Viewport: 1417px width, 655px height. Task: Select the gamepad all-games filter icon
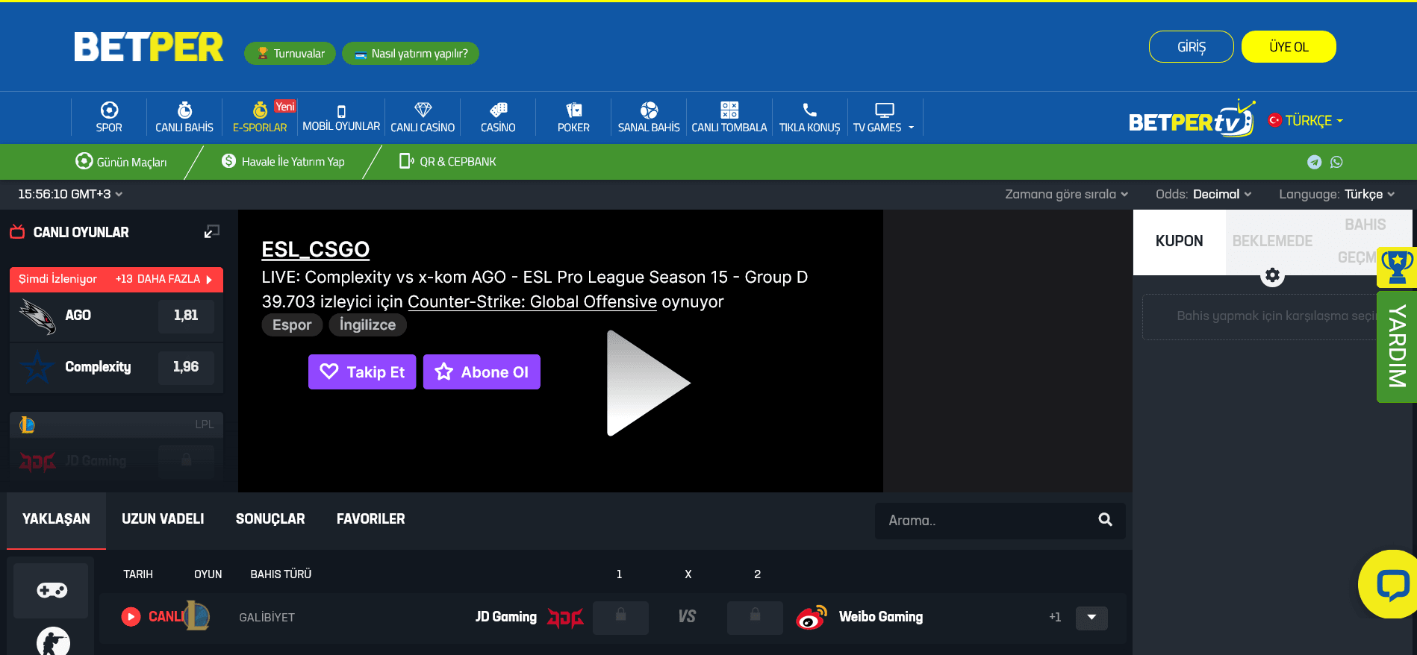coord(52,590)
